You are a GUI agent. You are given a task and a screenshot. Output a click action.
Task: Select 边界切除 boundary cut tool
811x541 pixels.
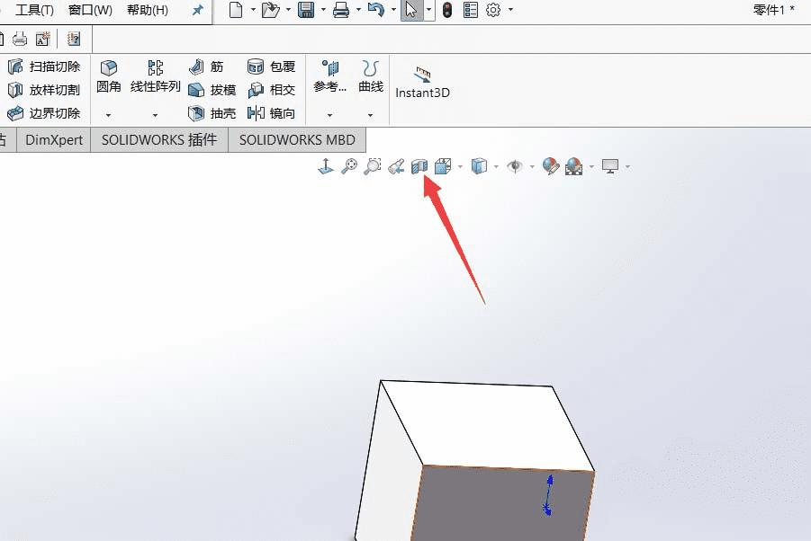(x=44, y=113)
